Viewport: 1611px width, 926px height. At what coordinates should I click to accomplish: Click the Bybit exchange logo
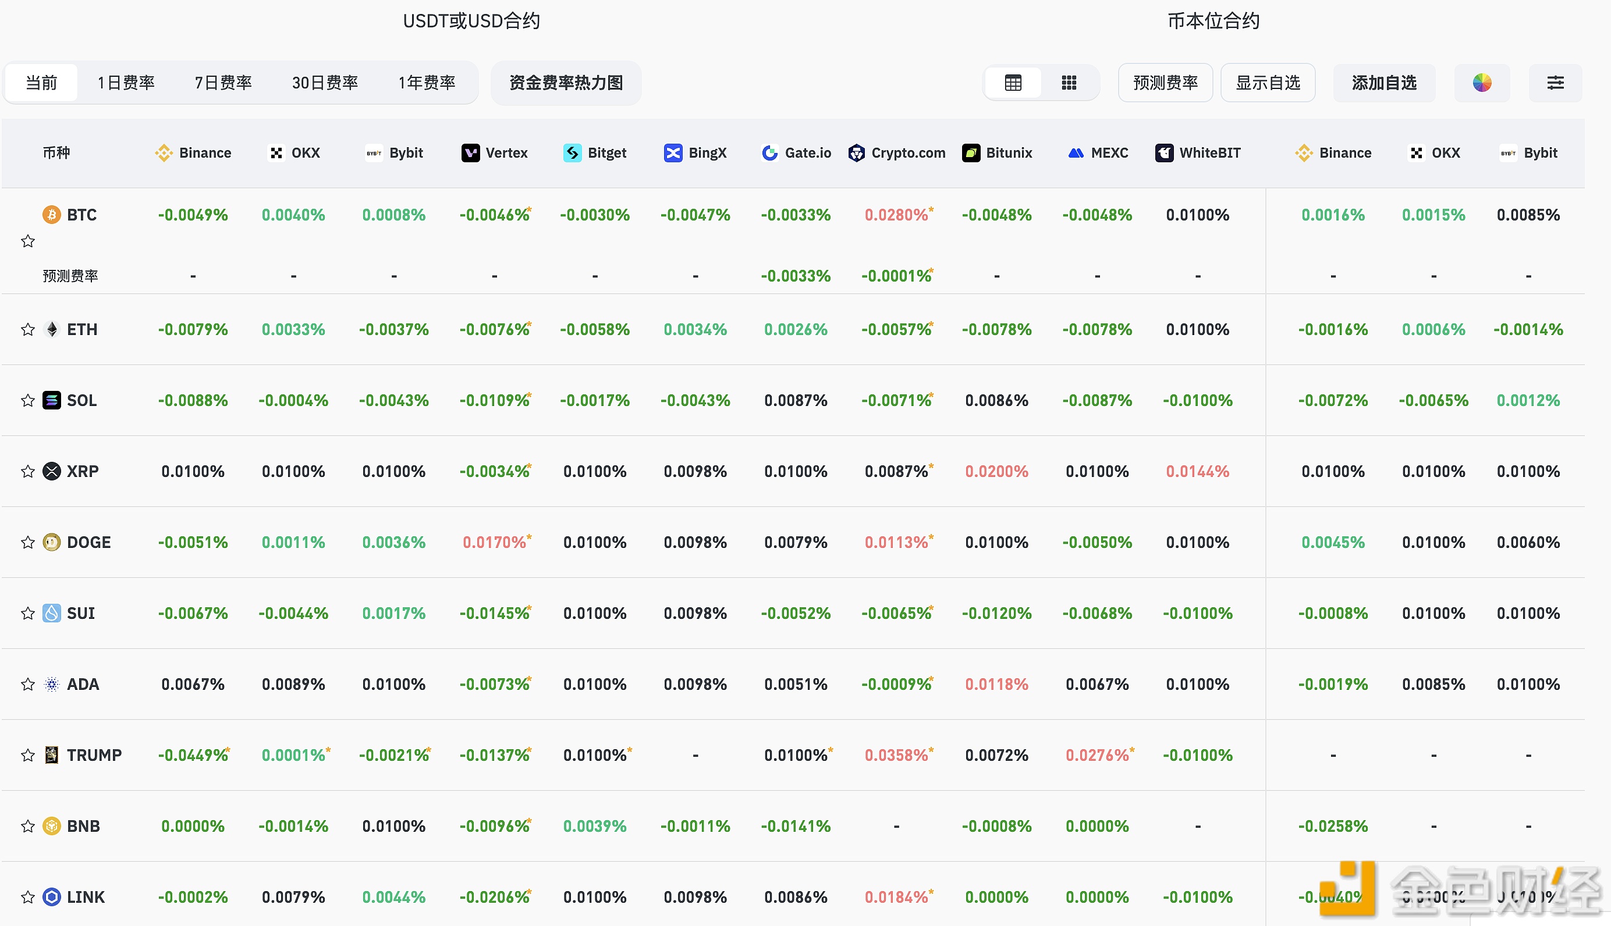[x=374, y=152]
